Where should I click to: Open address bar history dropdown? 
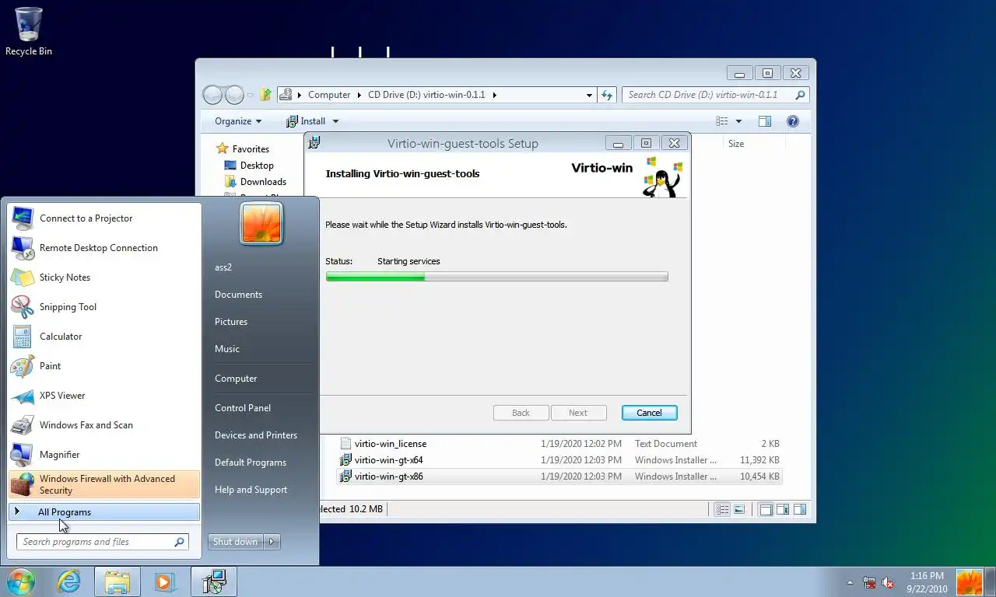589,95
